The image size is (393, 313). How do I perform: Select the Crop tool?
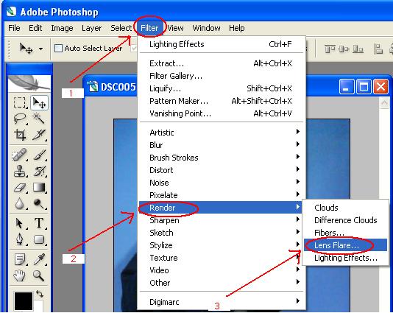[x=20, y=135]
